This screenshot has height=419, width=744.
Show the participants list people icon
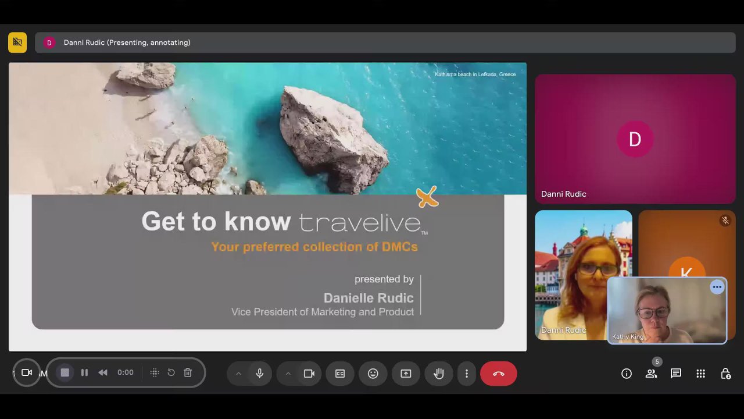coord(651,374)
